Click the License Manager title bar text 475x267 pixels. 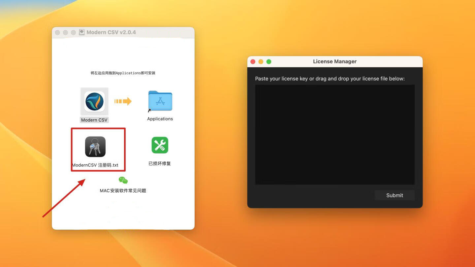pos(335,61)
